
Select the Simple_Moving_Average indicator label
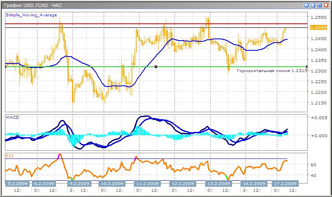[x=31, y=15]
